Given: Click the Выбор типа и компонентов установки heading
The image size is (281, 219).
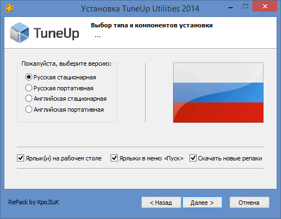Looking at the screenshot, I should pyautogui.click(x=152, y=25).
